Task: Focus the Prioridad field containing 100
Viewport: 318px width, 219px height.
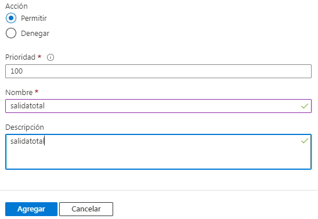Action: pyautogui.click(x=158, y=71)
